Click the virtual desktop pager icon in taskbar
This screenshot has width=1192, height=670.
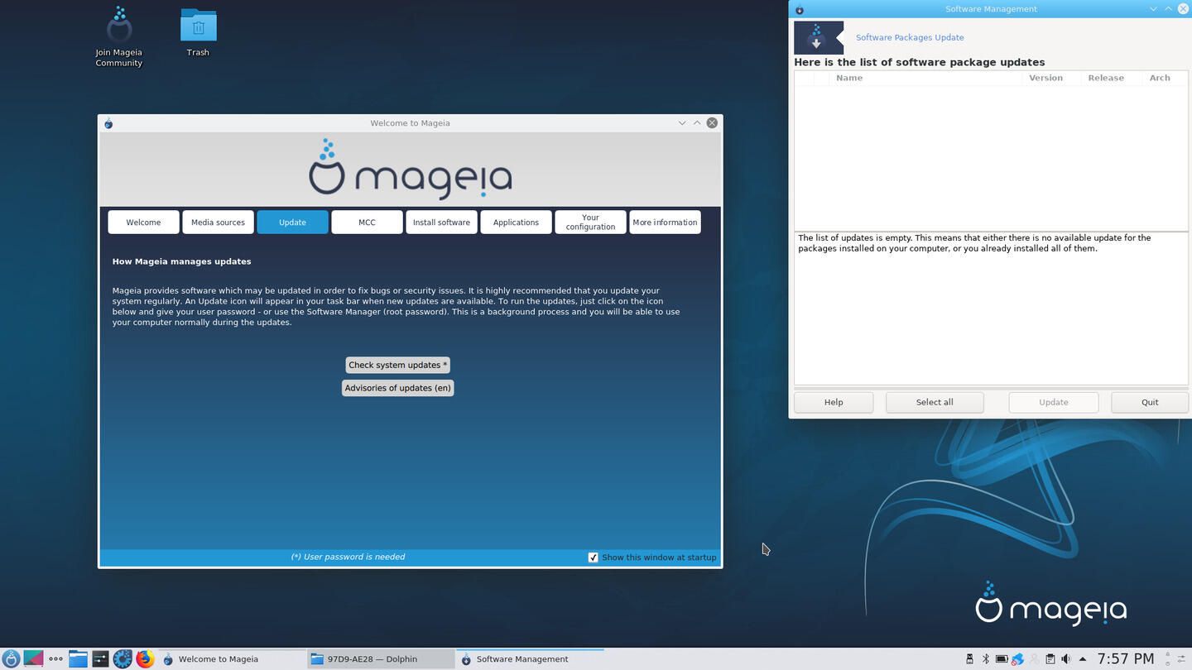tap(33, 659)
